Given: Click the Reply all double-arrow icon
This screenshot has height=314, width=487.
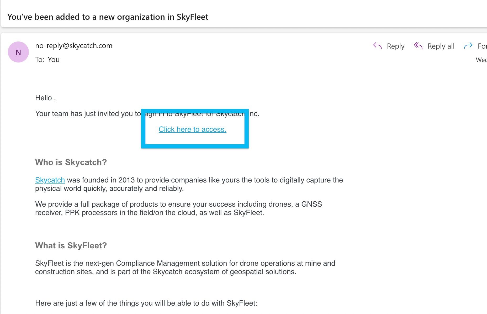Looking at the screenshot, I should click(418, 46).
